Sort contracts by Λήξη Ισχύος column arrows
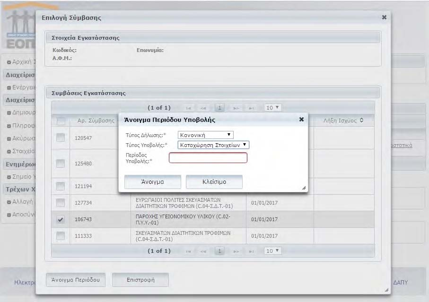Image resolution: width=429 pixels, height=302 pixels. (x=361, y=121)
